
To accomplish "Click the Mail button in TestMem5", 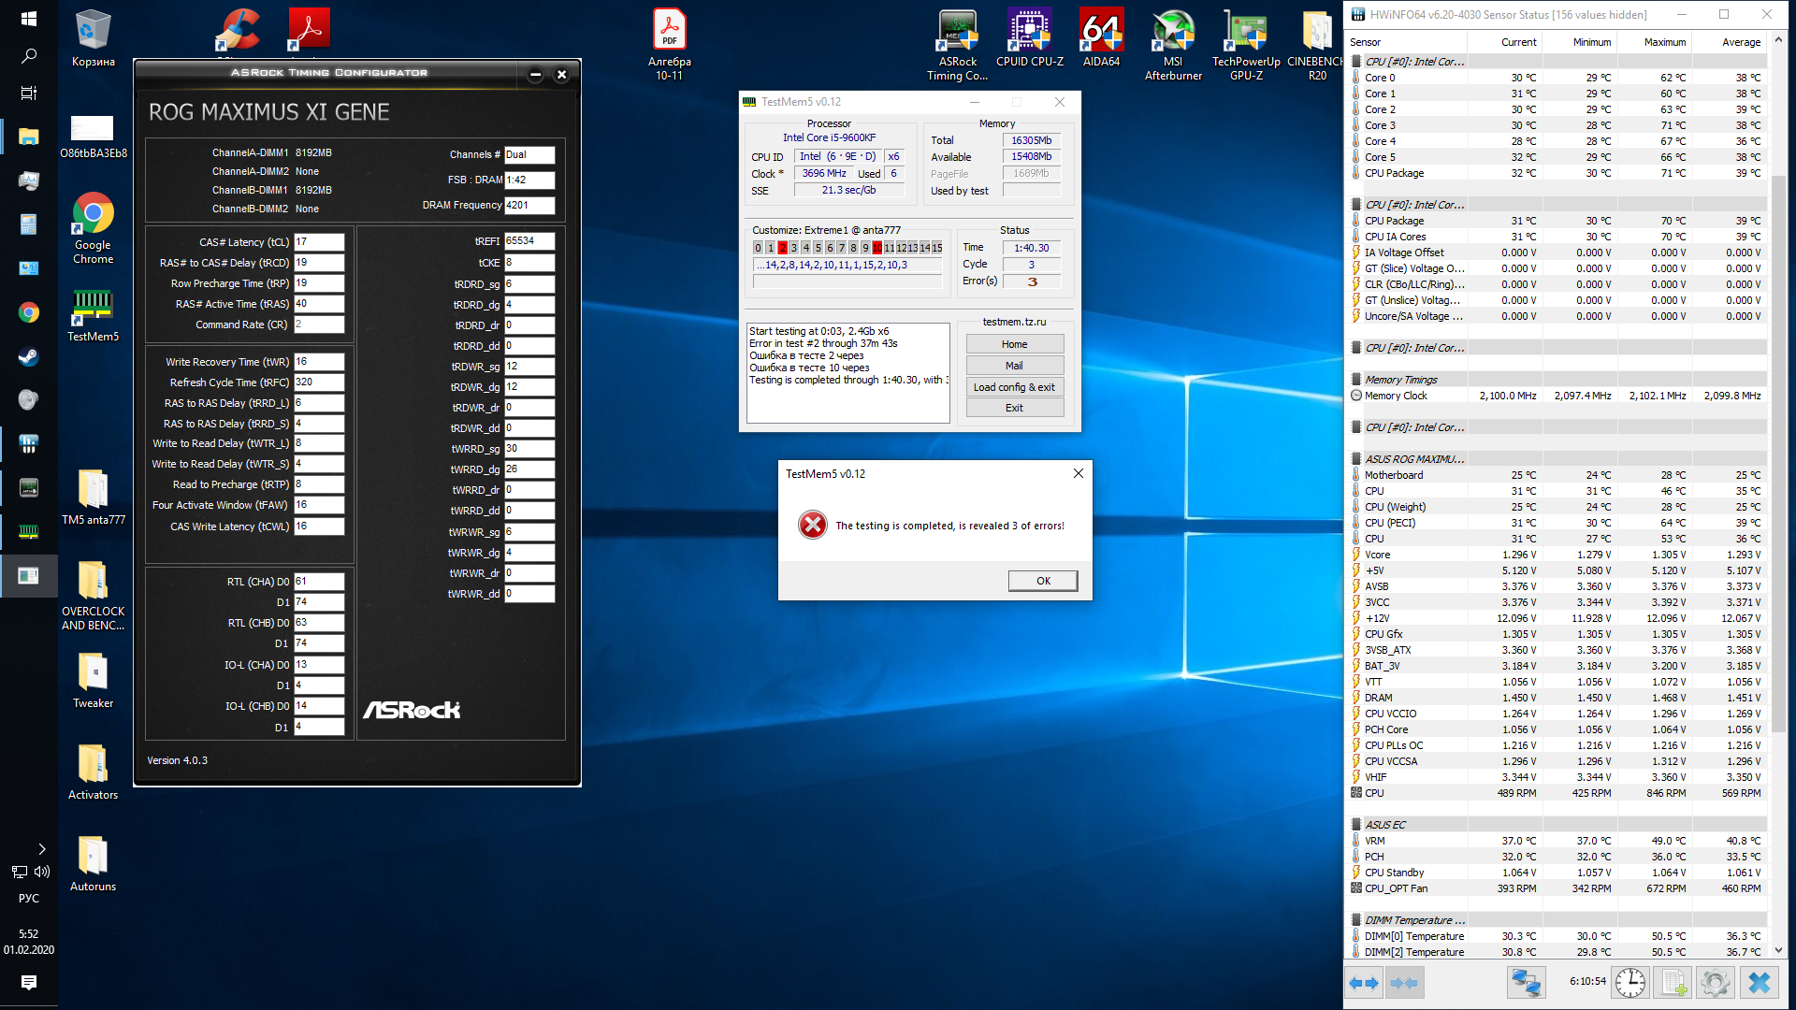I will tap(1014, 366).
